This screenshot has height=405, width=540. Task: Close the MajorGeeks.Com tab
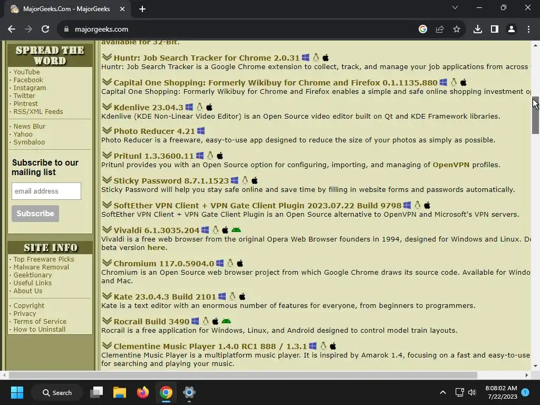(122, 9)
